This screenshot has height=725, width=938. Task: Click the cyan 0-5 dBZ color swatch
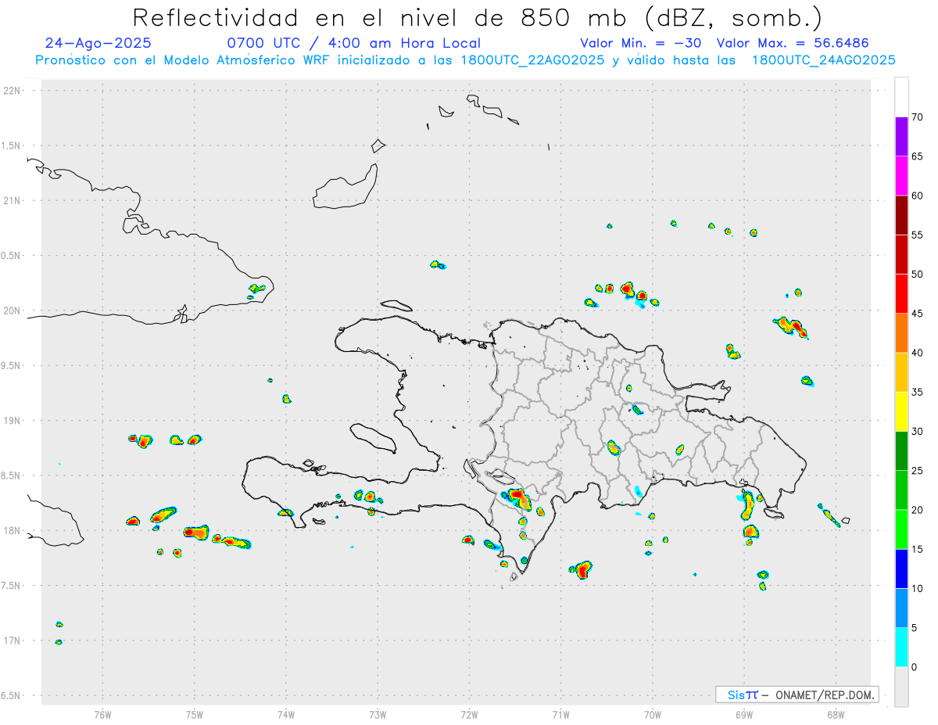[x=901, y=648]
